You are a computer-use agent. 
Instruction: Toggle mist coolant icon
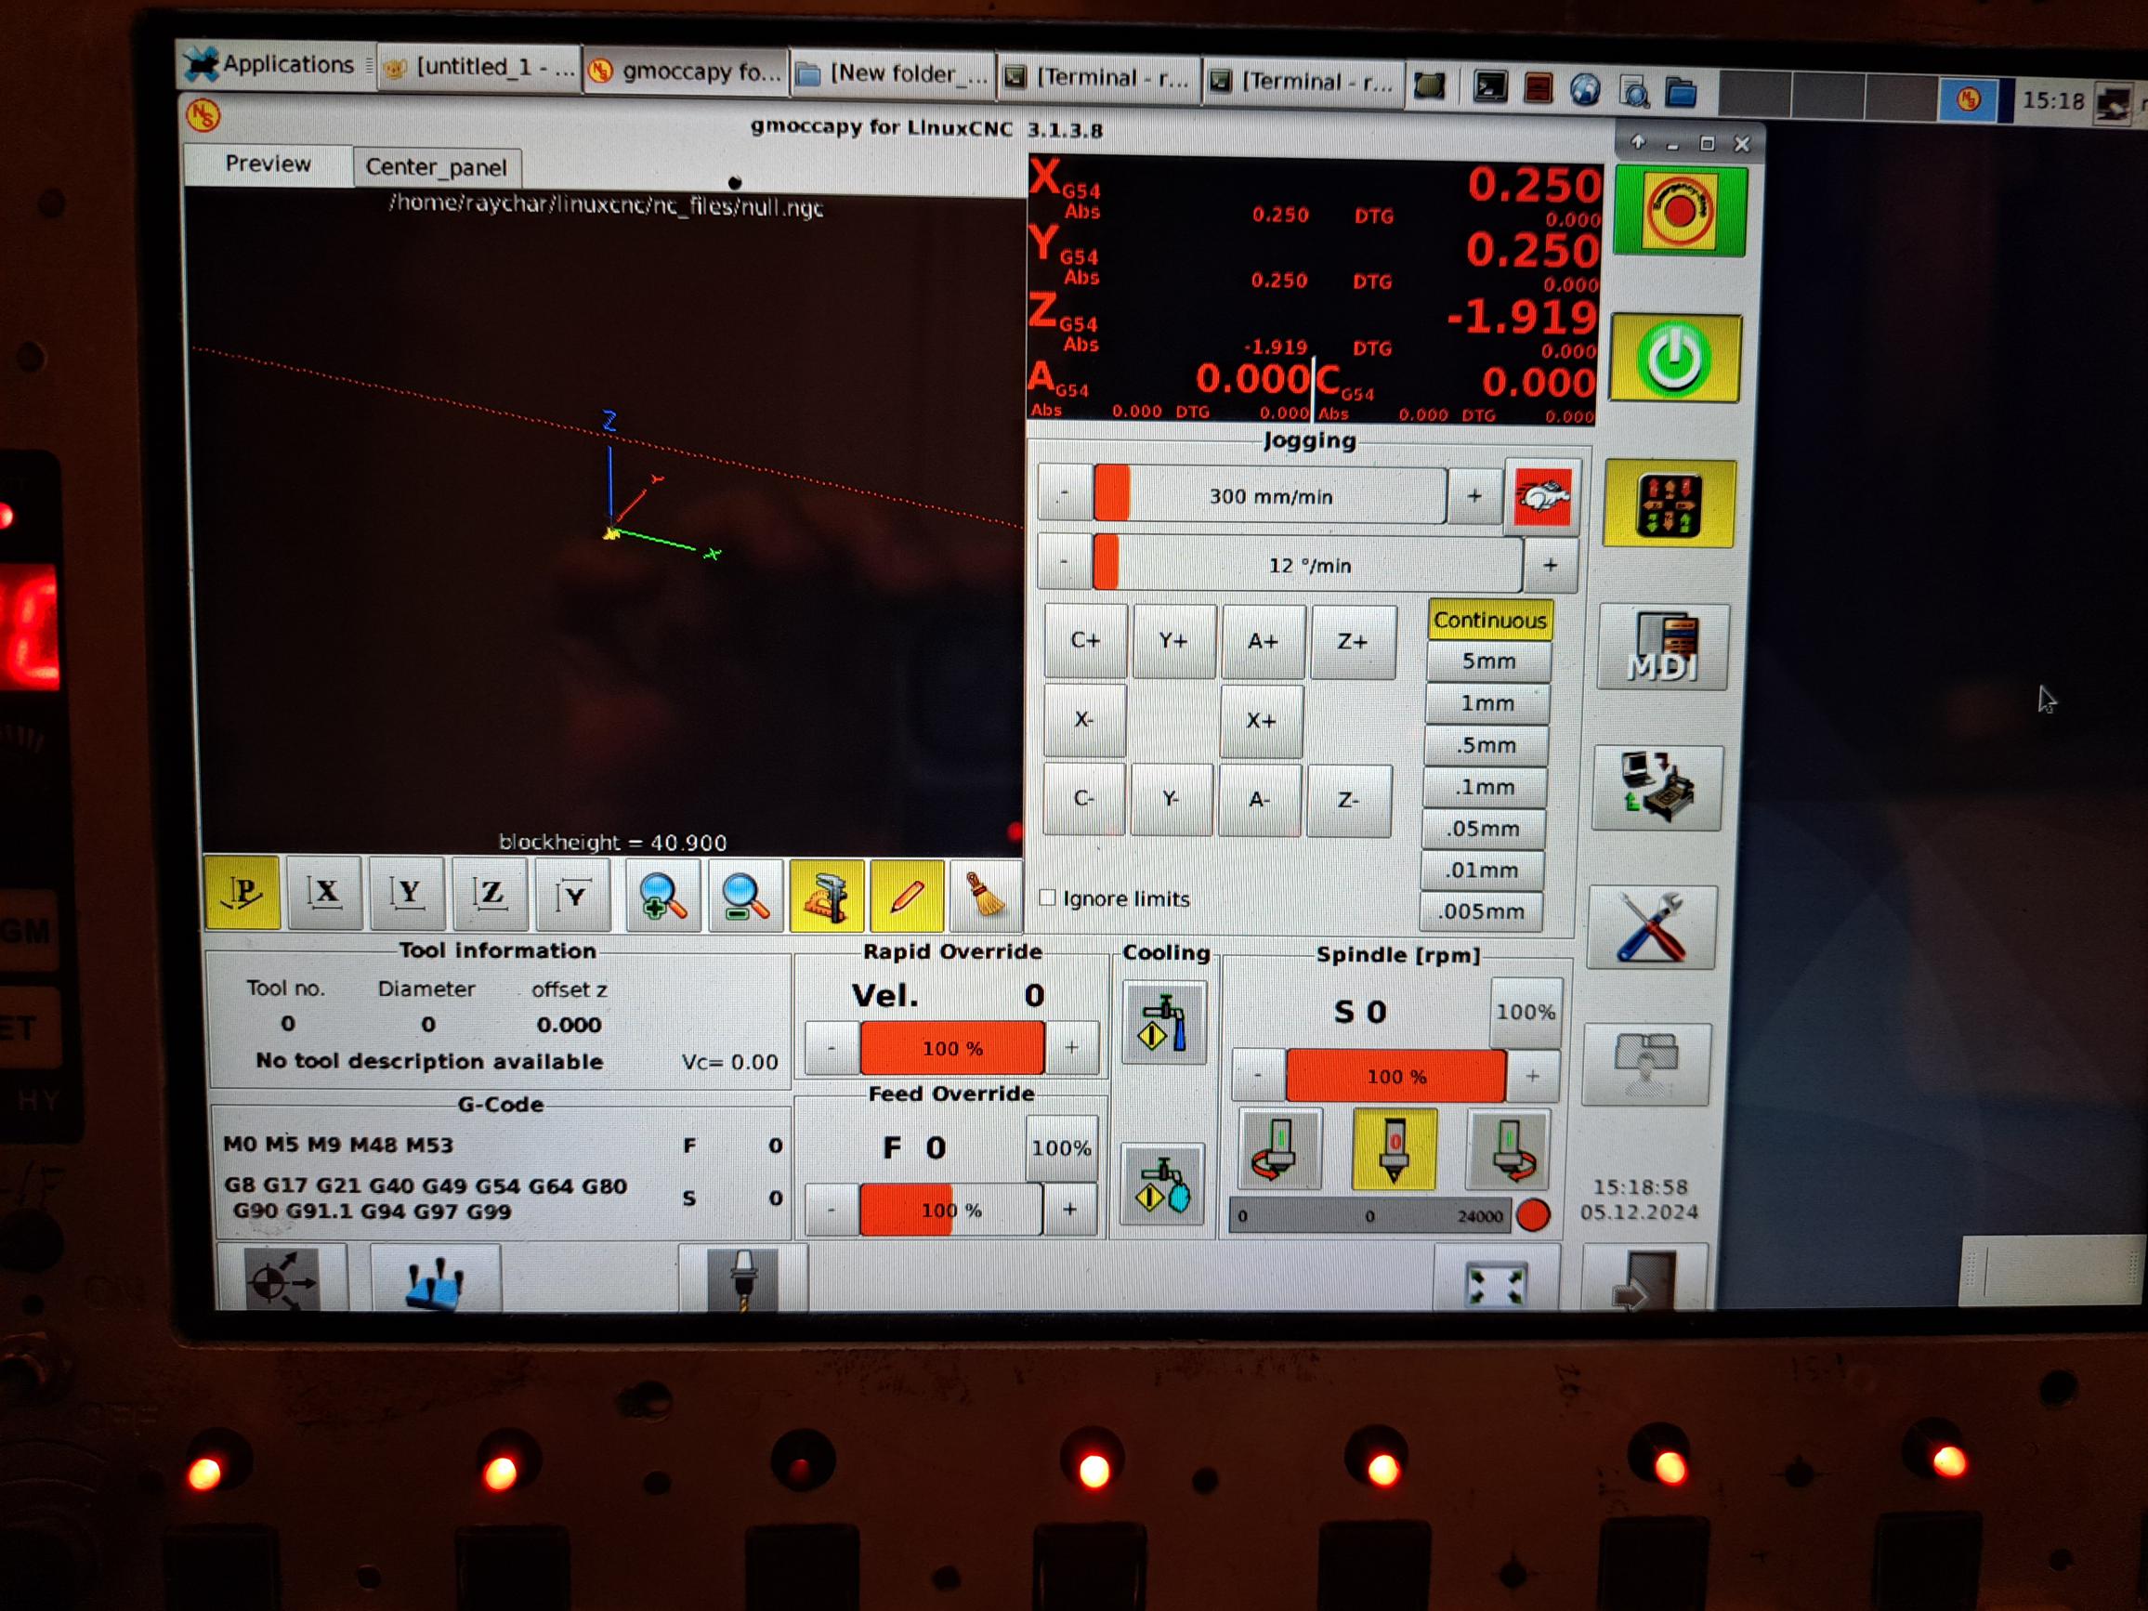coord(1162,1185)
